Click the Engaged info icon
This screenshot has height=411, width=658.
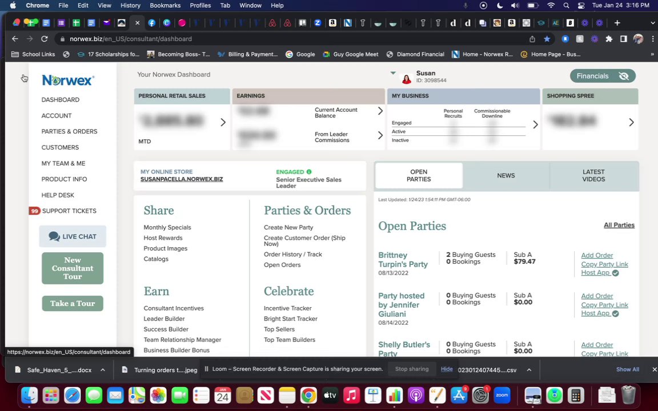[x=309, y=172]
